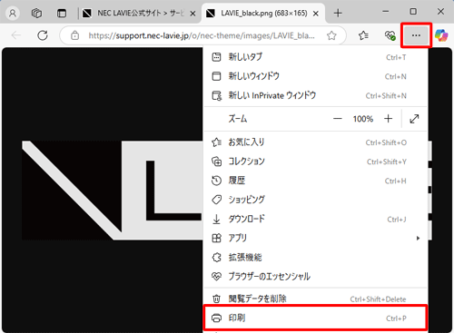
Task: Click the LAVIE logo image on the page
Action: 112,191
